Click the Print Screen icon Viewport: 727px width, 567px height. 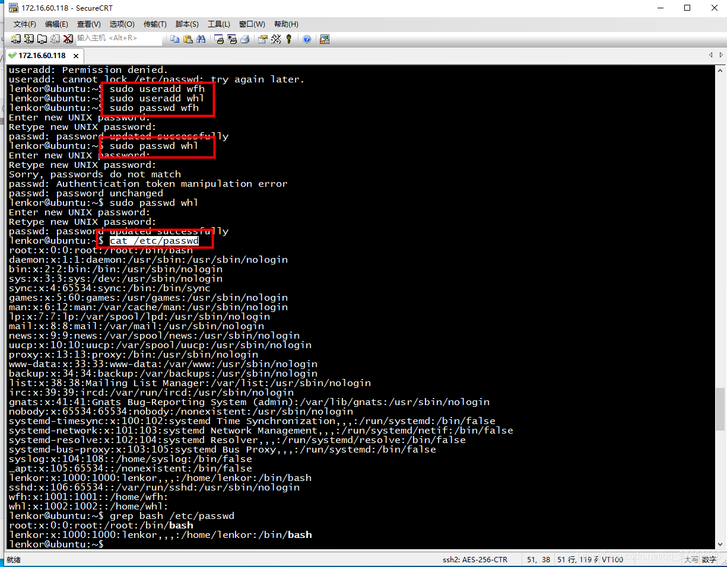[219, 39]
